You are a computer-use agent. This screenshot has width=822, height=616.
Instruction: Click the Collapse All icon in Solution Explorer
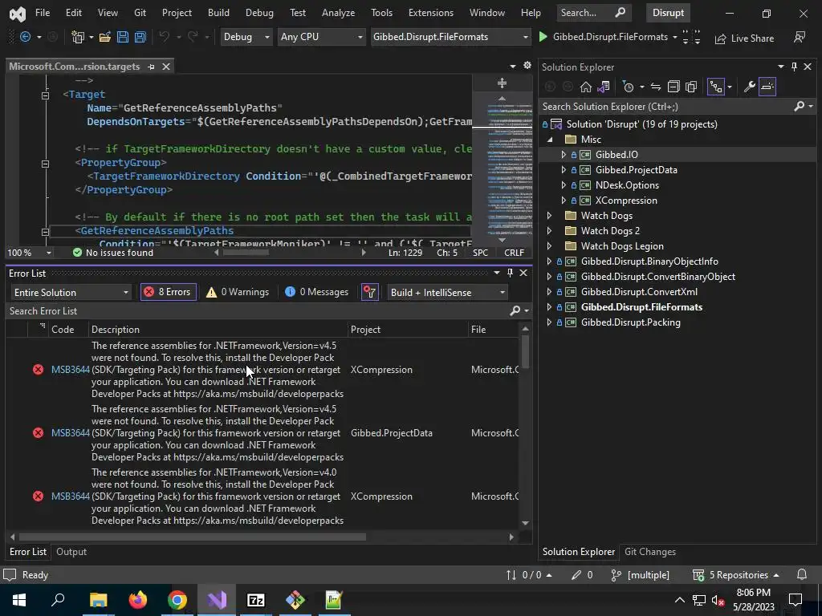(673, 87)
